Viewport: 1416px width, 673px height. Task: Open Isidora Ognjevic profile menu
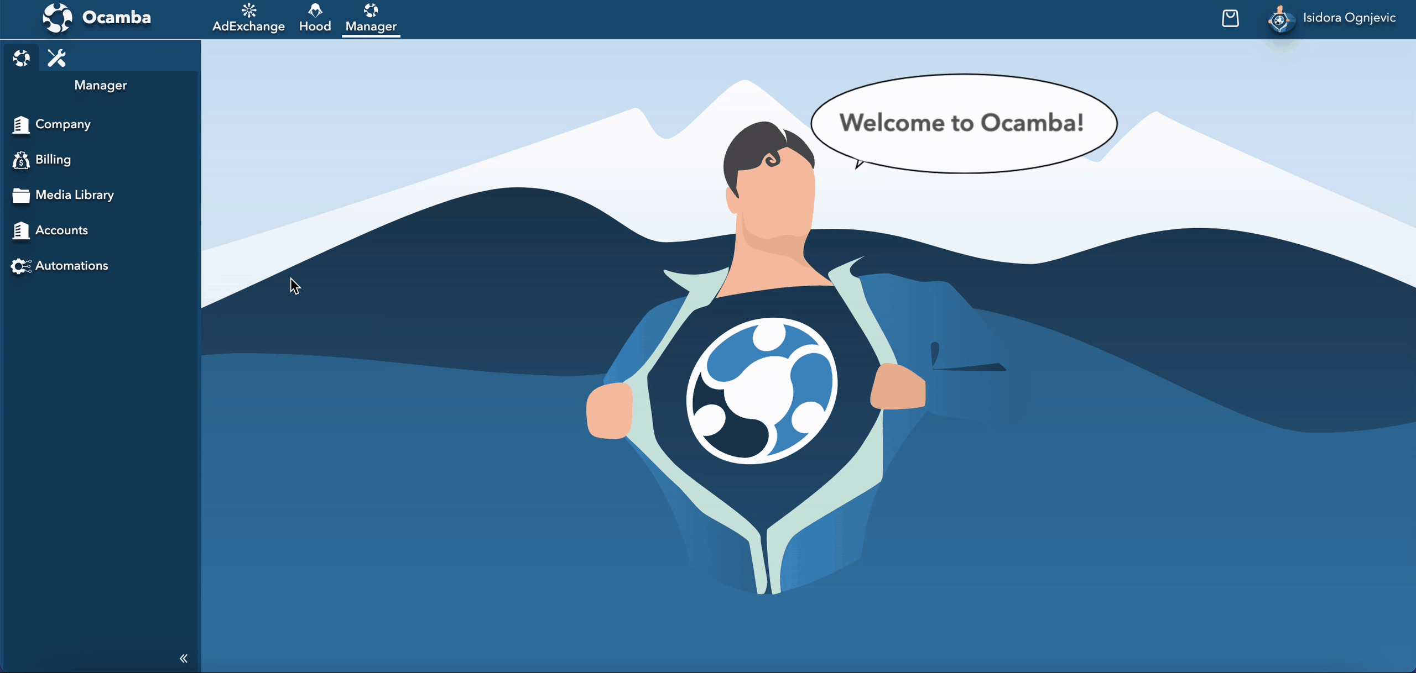click(x=1349, y=18)
